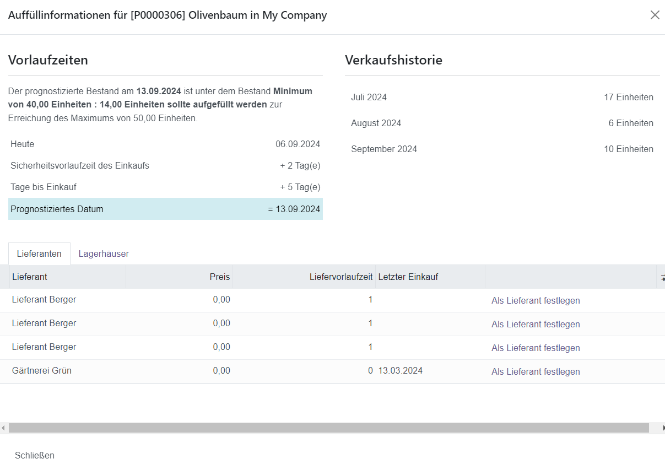Open the optional columns settings icon
The width and height of the screenshot is (665, 464).
661,277
